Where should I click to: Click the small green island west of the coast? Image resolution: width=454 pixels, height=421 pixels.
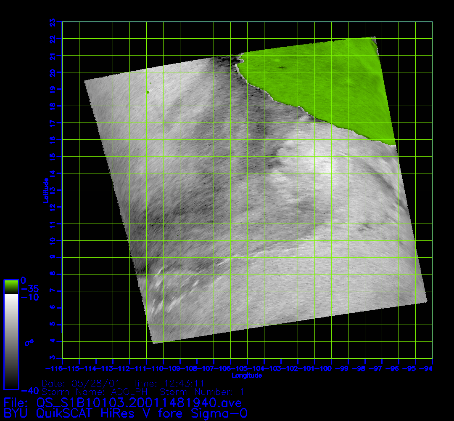coord(148,92)
